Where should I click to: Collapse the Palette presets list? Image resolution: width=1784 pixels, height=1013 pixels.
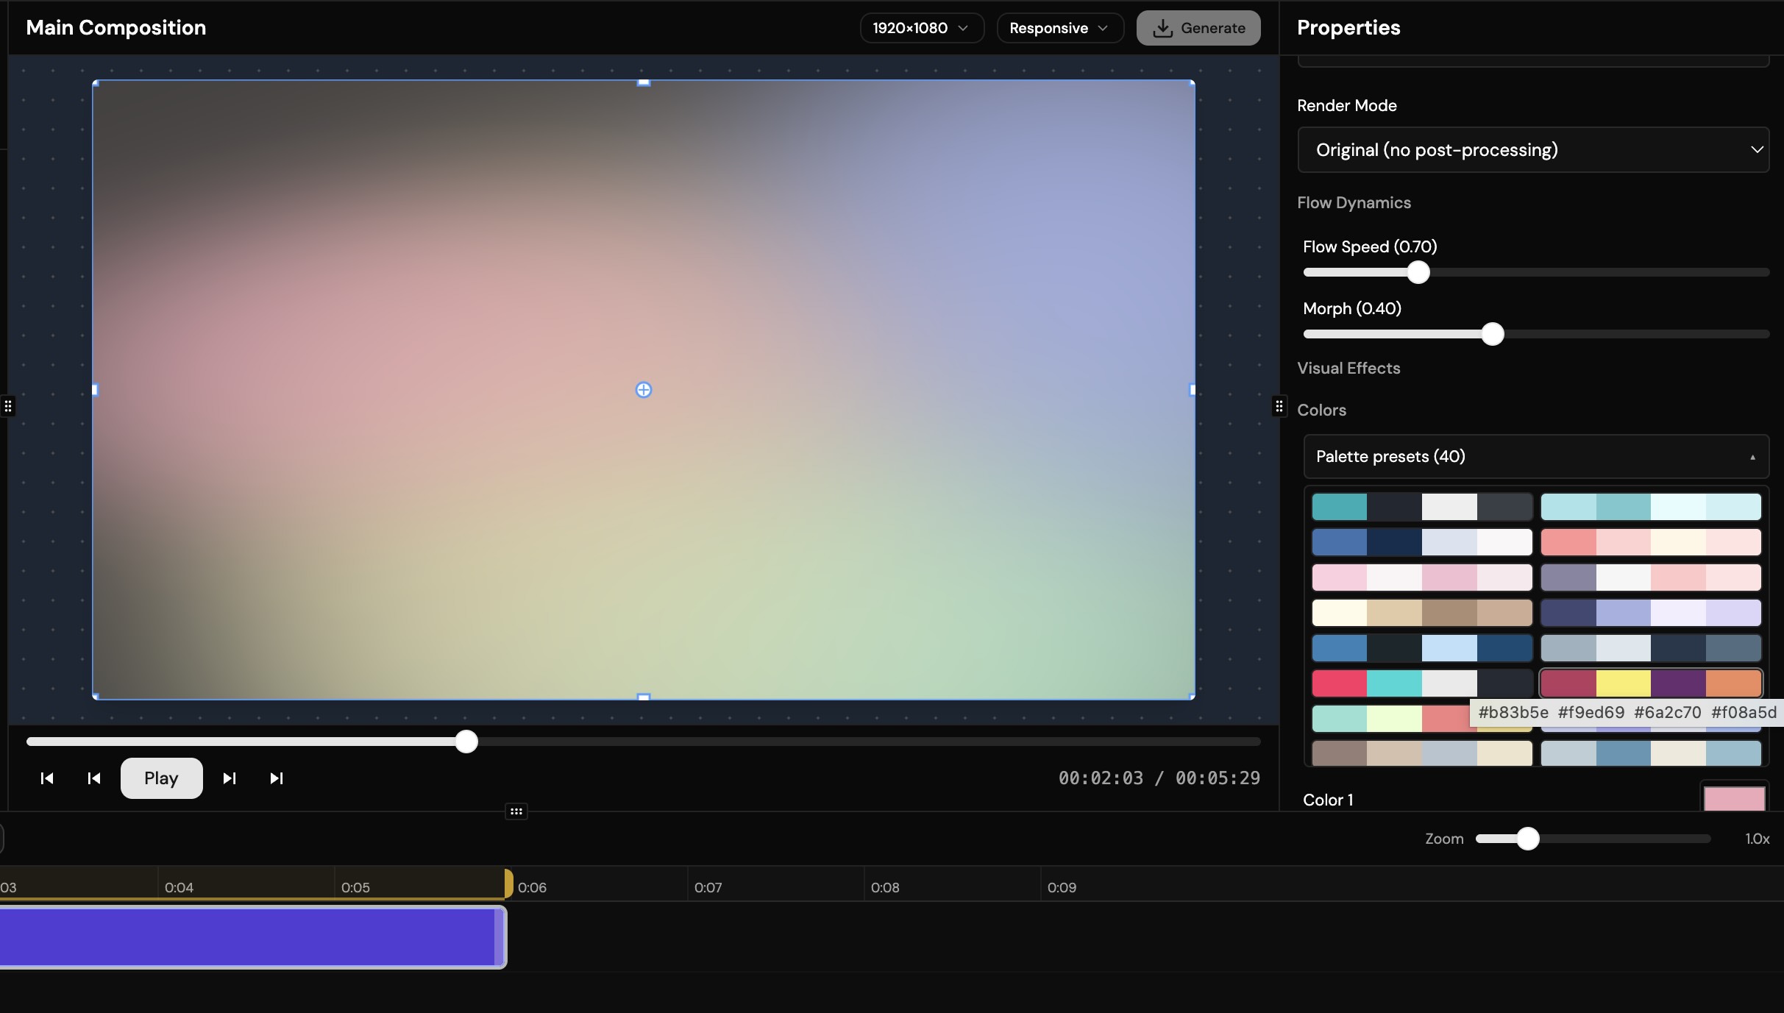1536,457
